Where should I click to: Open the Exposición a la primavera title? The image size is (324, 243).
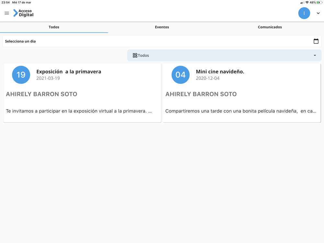point(69,72)
